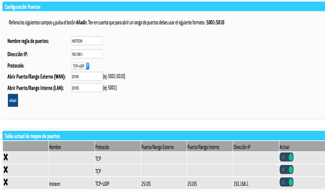Edit the Nombre regla de puertos field
This screenshot has height=191, width=325.
[87, 41]
